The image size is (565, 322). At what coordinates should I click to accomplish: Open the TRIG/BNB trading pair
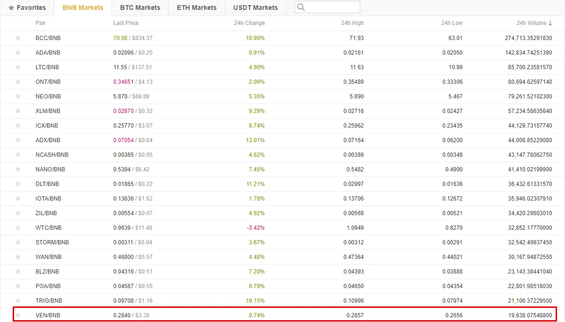[x=50, y=301]
